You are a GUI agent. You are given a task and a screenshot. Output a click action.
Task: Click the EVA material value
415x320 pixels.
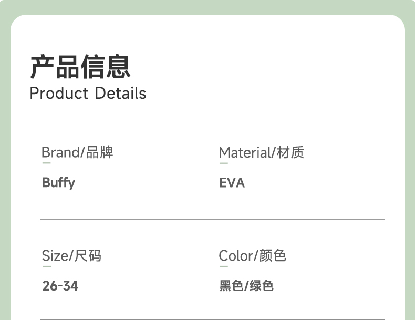(232, 183)
